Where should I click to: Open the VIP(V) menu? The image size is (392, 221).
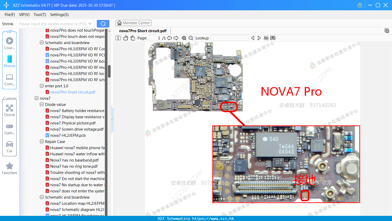point(24,15)
